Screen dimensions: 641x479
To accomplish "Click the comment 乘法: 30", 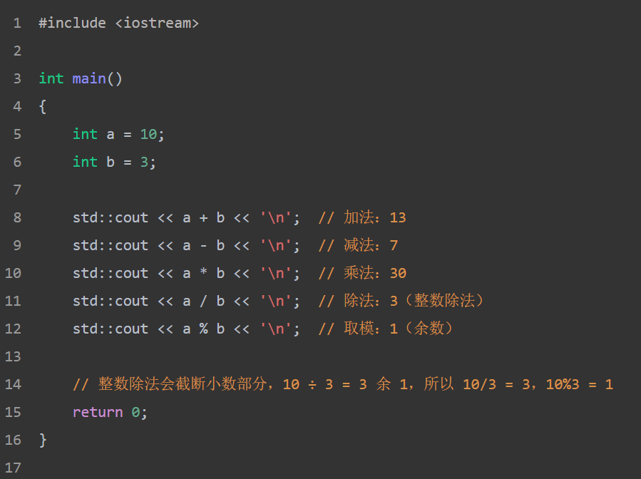I will click(362, 273).
